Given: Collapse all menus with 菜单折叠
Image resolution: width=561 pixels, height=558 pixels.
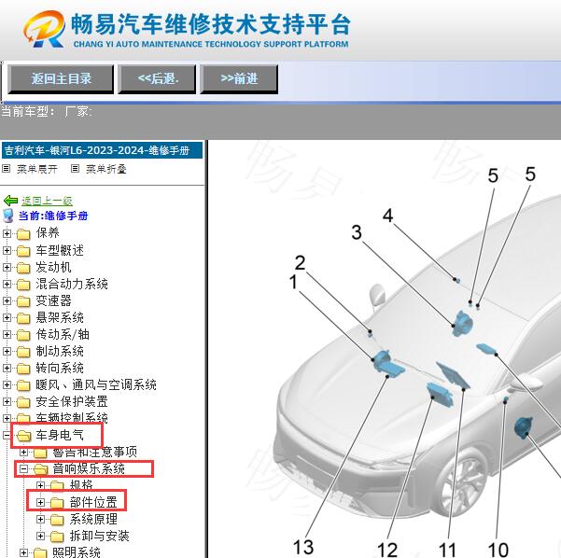Looking at the screenshot, I should pyautogui.click(x=106, y=169).
